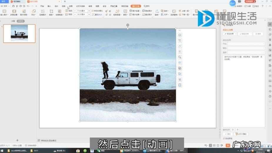Switch to normal view icon in status bar

[211, 145]
